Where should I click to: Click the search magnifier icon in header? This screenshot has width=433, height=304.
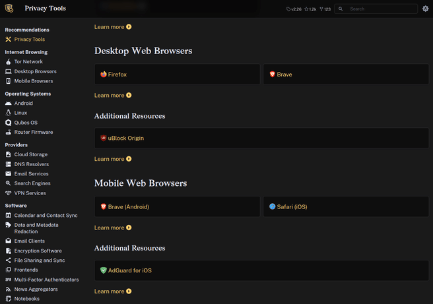click(x=341, y=9)
